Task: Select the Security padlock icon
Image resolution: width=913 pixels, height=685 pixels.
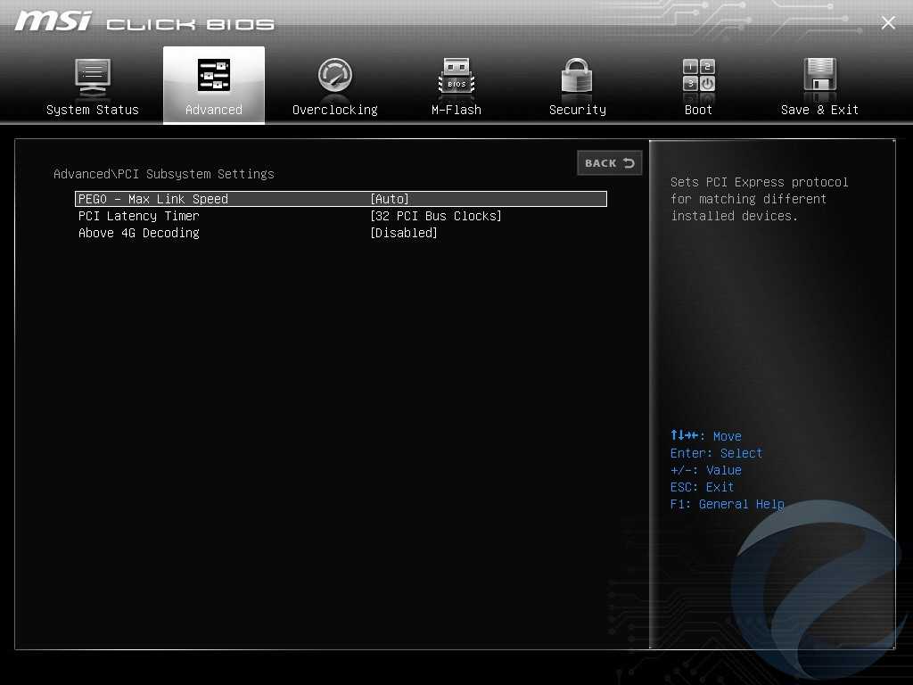Action: [577, 77]
